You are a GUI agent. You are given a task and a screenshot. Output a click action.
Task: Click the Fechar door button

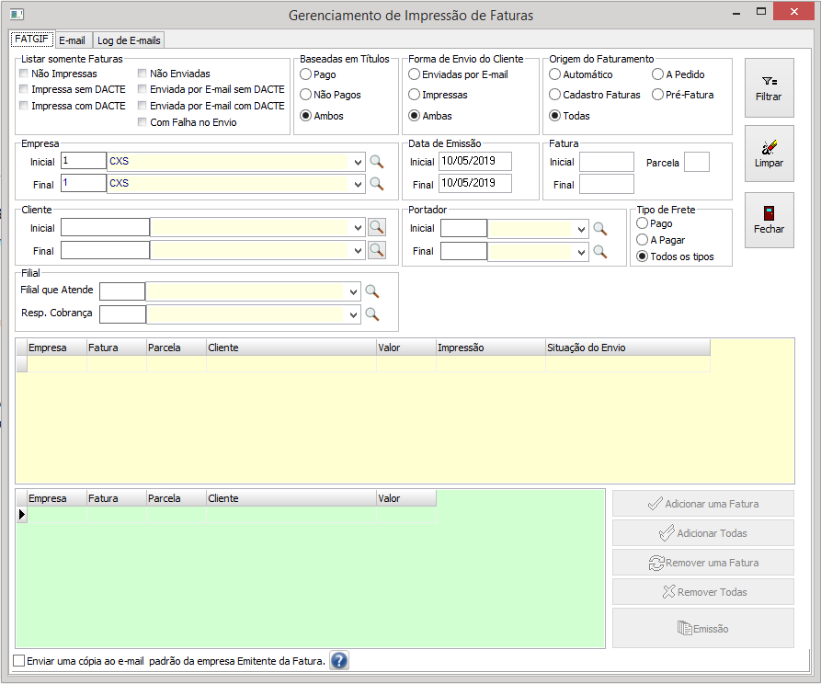click(769, 221)
